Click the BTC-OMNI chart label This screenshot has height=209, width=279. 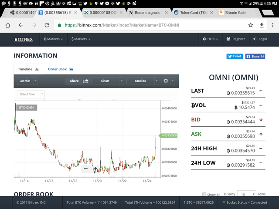[27, 108]
